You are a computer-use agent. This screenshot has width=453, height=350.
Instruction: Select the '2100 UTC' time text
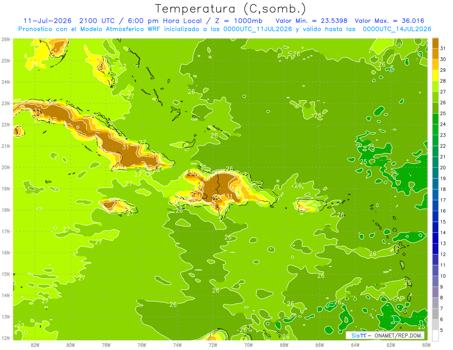(x=97, y=21)
